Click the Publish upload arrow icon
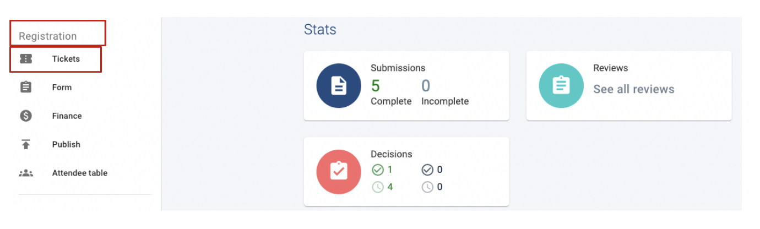Viewport: 760px width, 229px height. [x=26, y=144]
